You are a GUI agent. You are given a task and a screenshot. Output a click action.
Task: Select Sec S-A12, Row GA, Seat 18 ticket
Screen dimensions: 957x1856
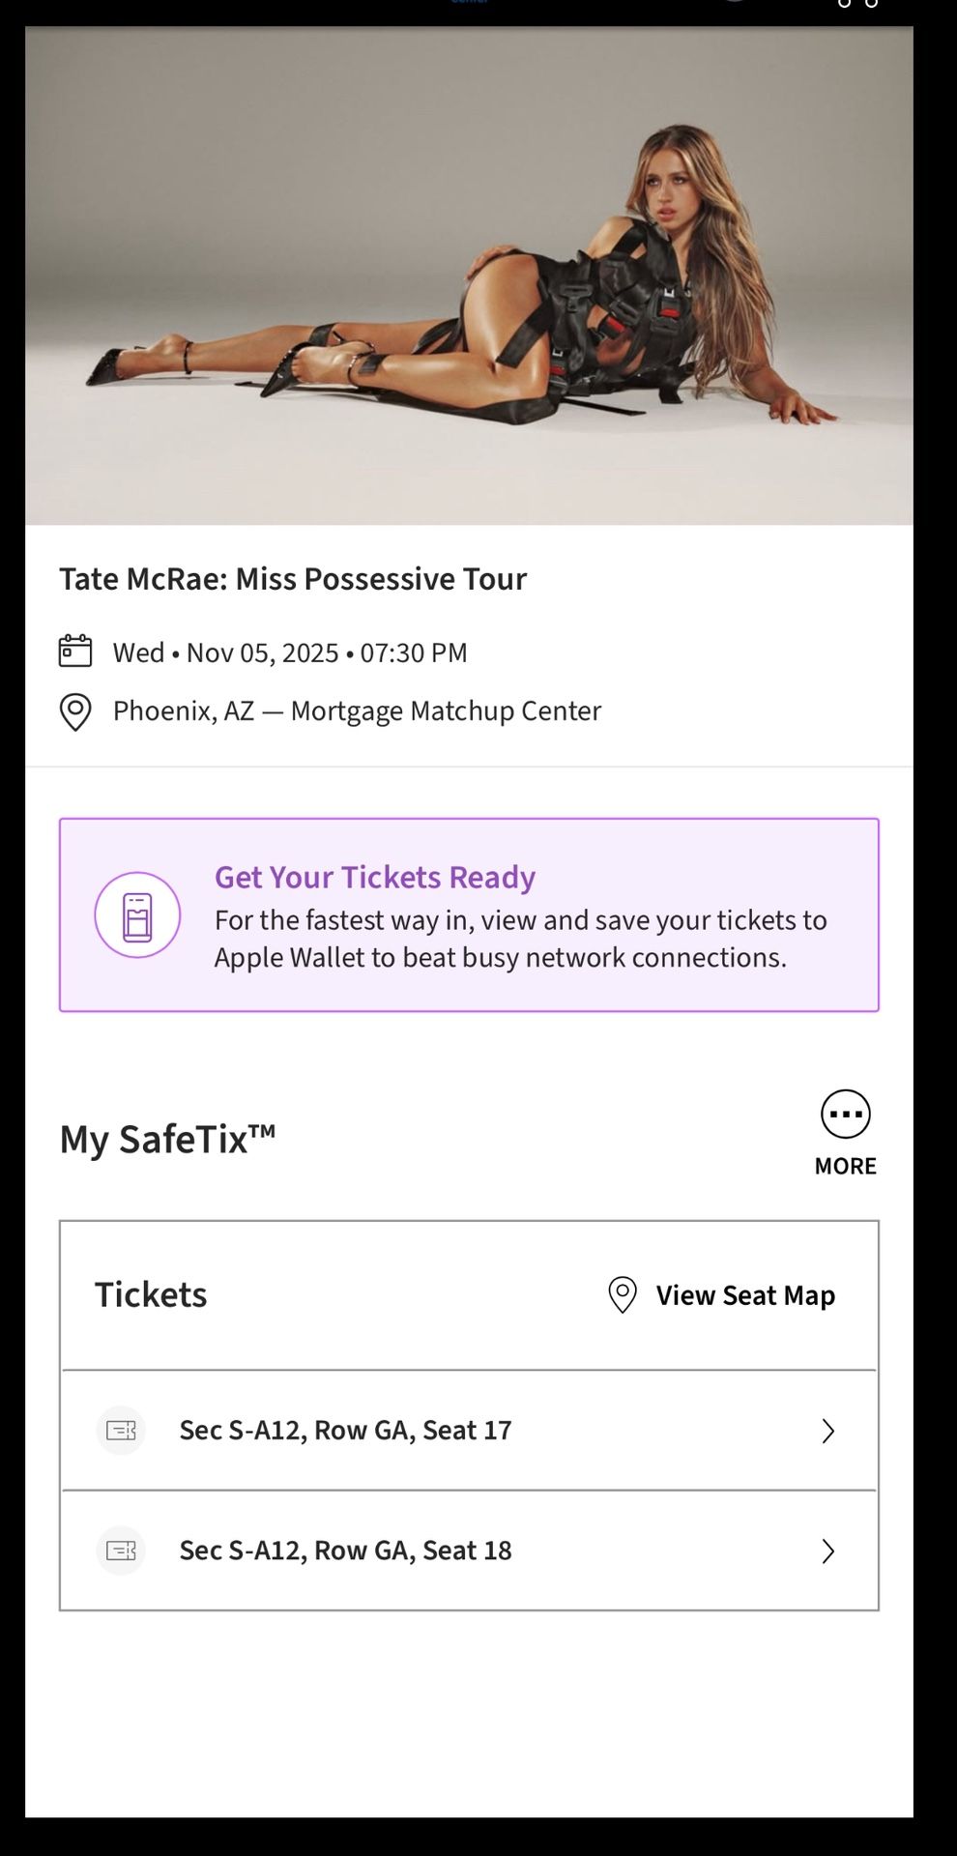(x=345, y=1551)
